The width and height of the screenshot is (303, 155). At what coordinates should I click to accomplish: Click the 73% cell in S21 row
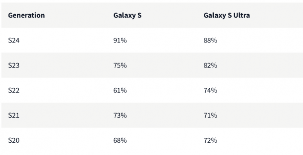(120, 115)
